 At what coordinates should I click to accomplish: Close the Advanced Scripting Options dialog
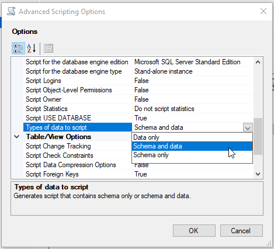pos(263,11)
